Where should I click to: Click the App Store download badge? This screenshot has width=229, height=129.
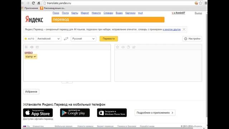pyautogui.click(x=38, y=113)
